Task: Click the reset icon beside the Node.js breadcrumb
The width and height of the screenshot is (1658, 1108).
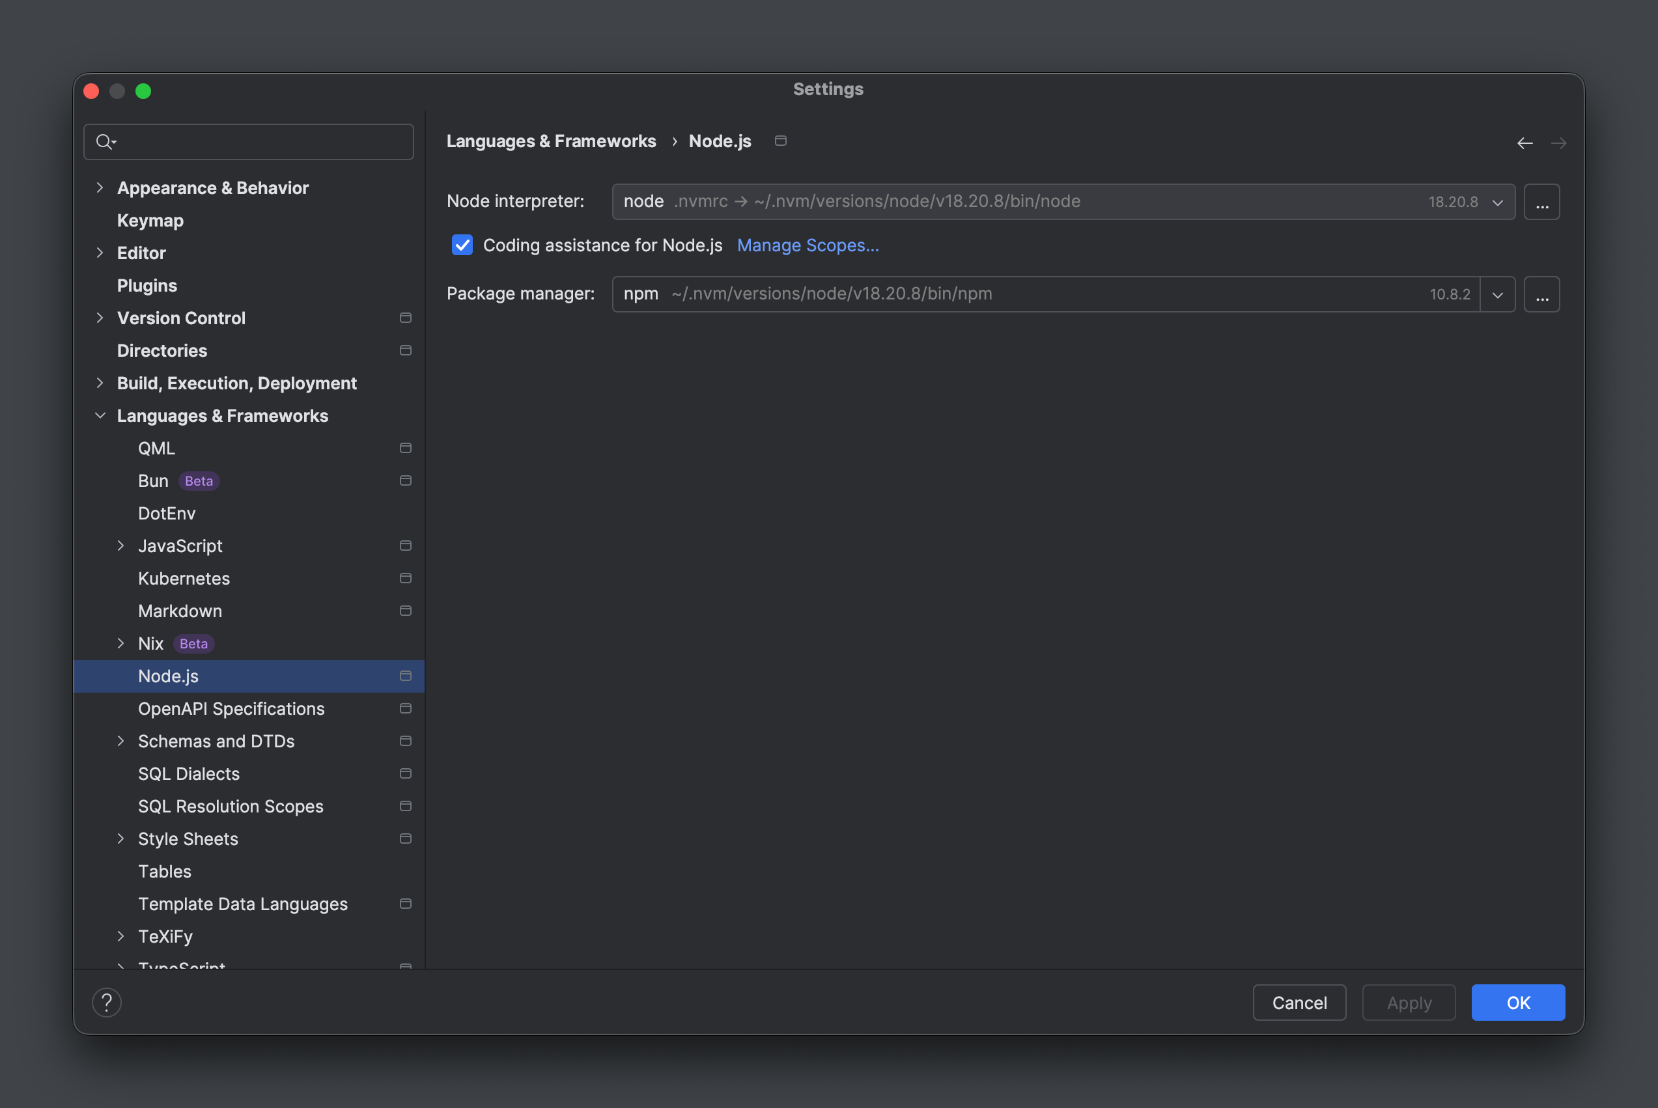Action: coord(781,141)
